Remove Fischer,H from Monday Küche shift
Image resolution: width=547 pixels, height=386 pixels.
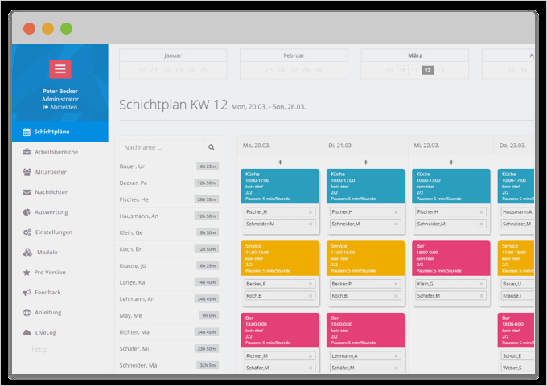[x=311, y=212]
